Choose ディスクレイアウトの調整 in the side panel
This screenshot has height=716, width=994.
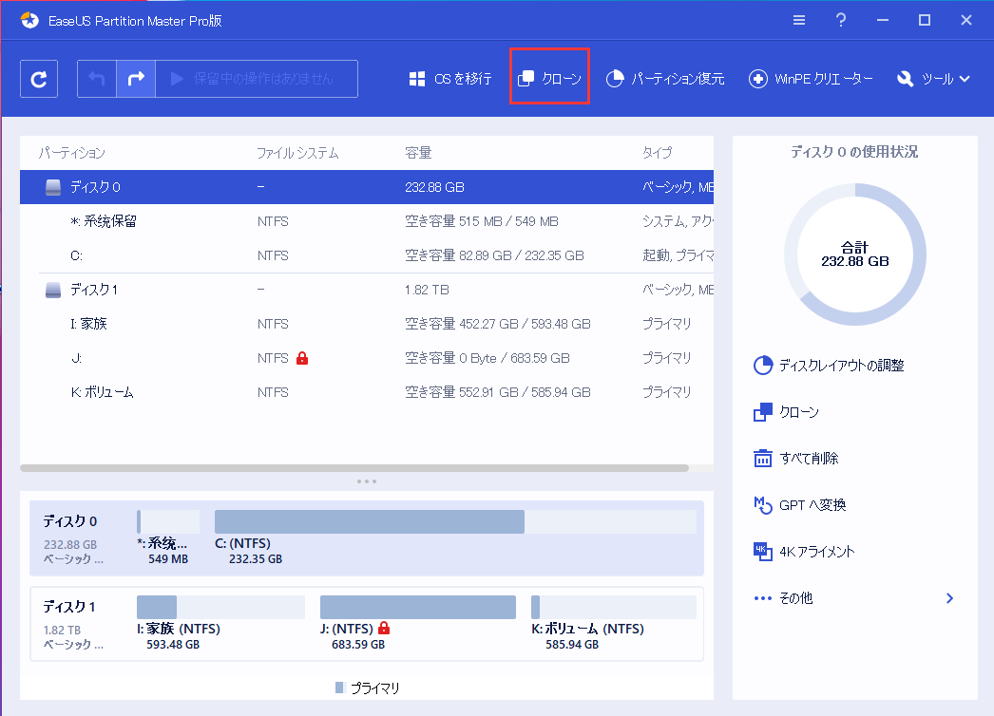pyautogui.click(x=829, y=366)
